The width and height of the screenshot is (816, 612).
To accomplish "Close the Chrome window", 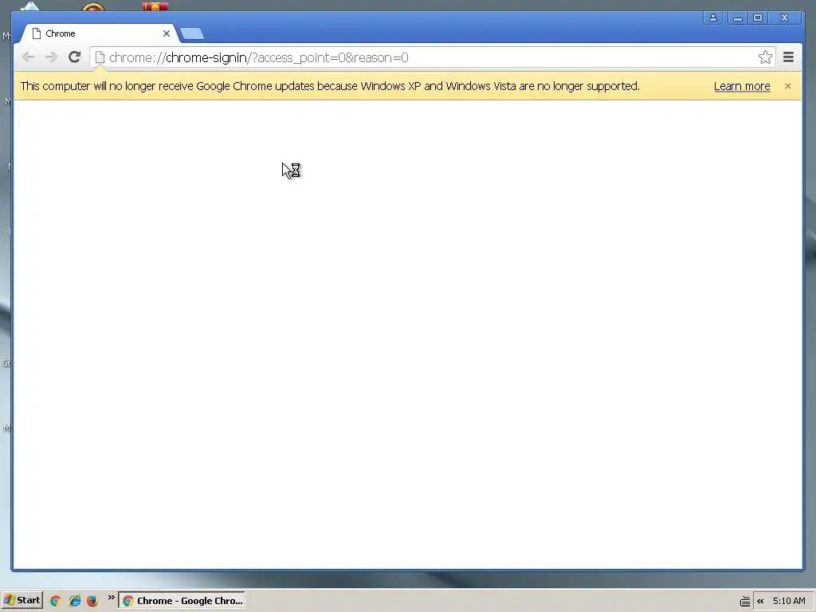I will [x=785, y=18].
